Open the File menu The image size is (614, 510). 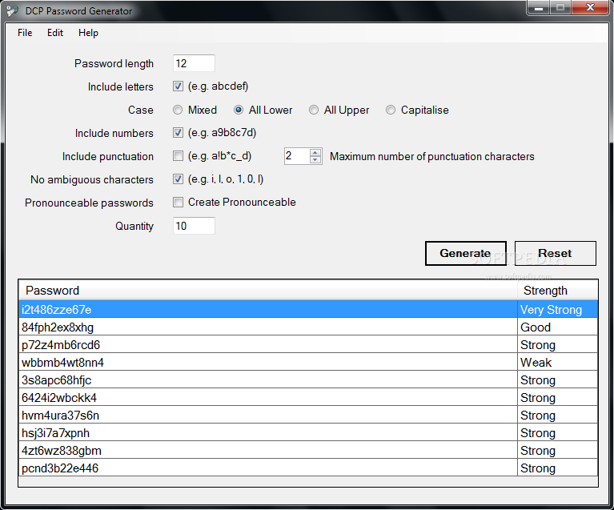coord(25,33)
